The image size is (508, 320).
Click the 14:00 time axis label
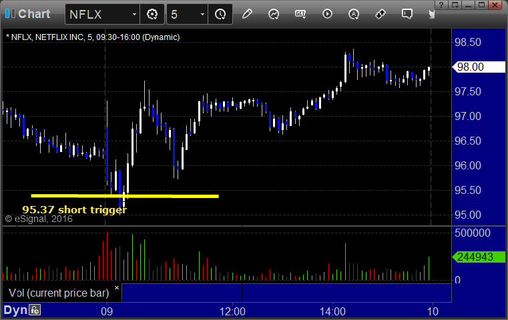[x=332, y=311]
